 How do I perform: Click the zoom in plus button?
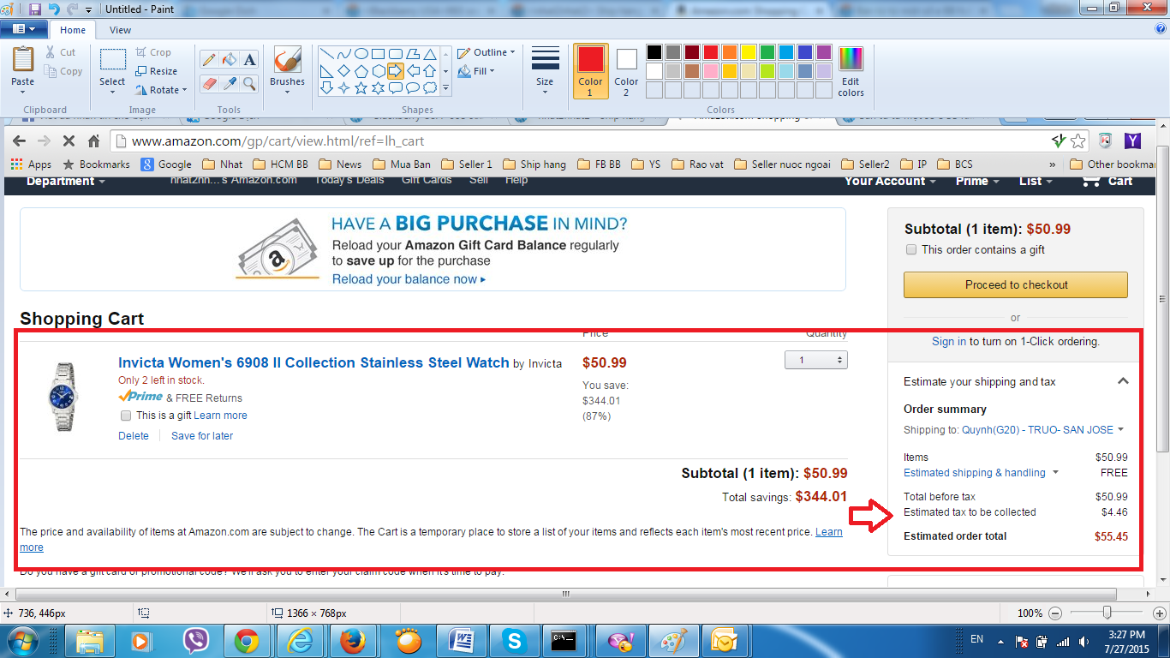(x=1159, y=613)
